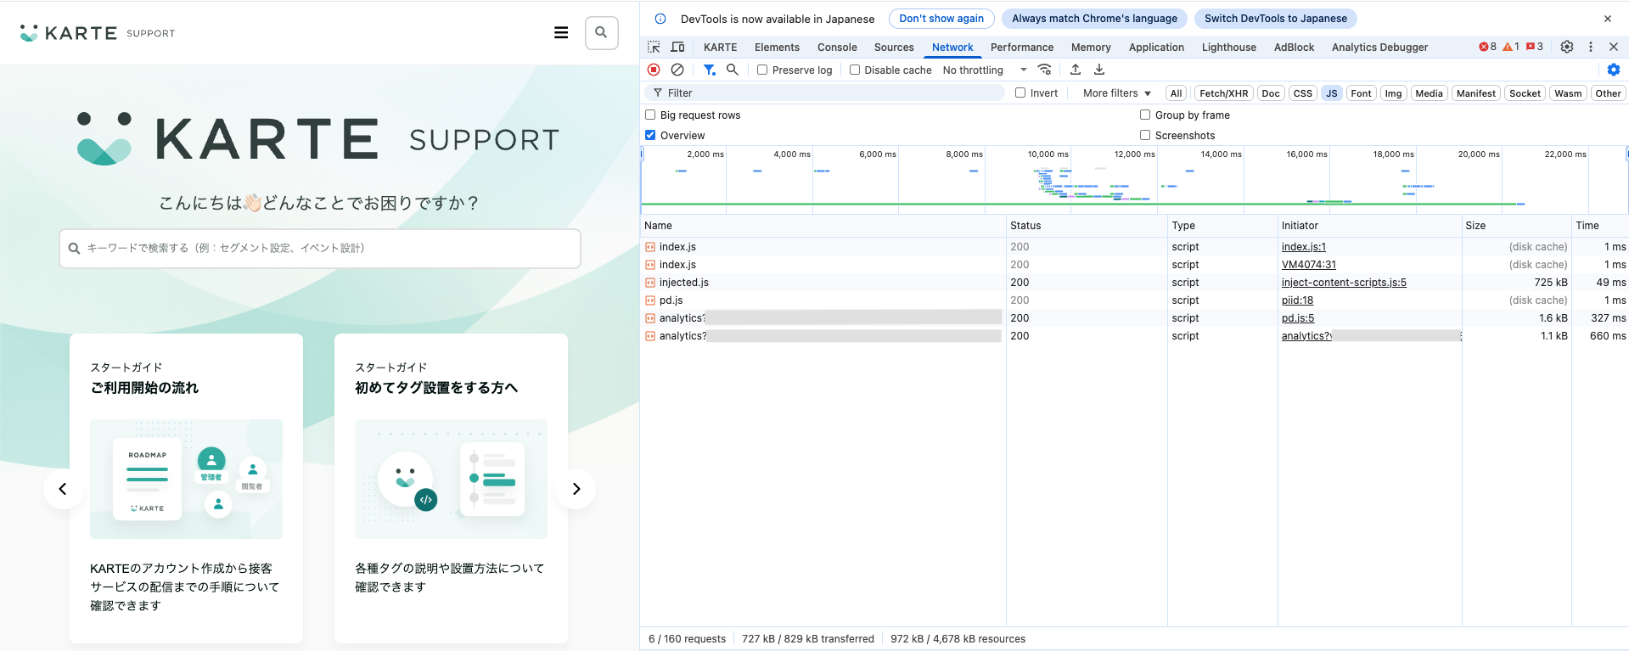Open DevTools settings gear icon
Viewport: 1629px width, 651px height.
tap(1567, 47)
